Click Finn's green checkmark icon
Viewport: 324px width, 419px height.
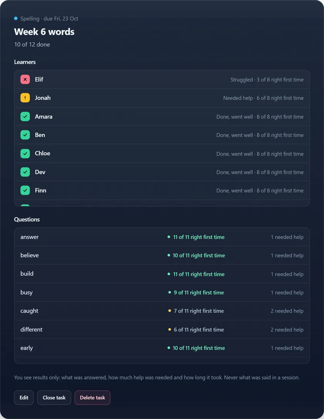25,190
